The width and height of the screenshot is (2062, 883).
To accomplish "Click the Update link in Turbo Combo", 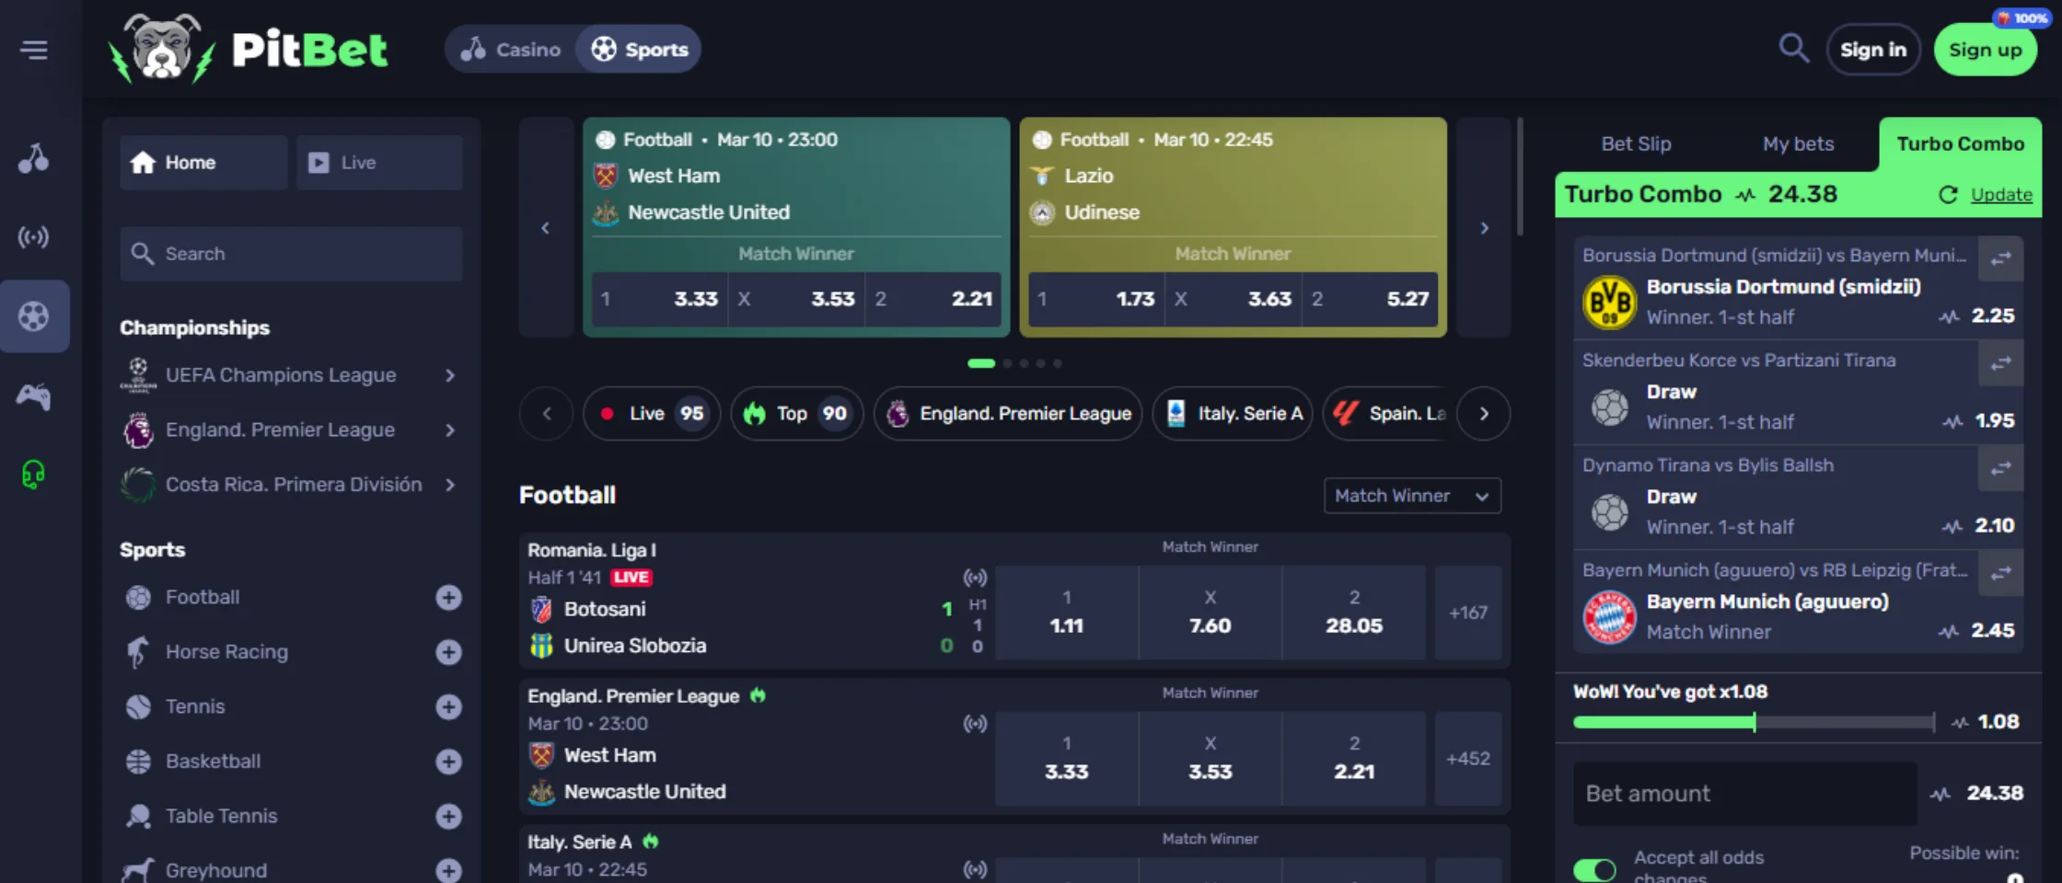I will pos(2000,195).
